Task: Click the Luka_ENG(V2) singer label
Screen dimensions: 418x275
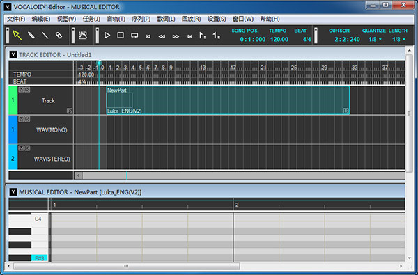Action: [125, 111]
